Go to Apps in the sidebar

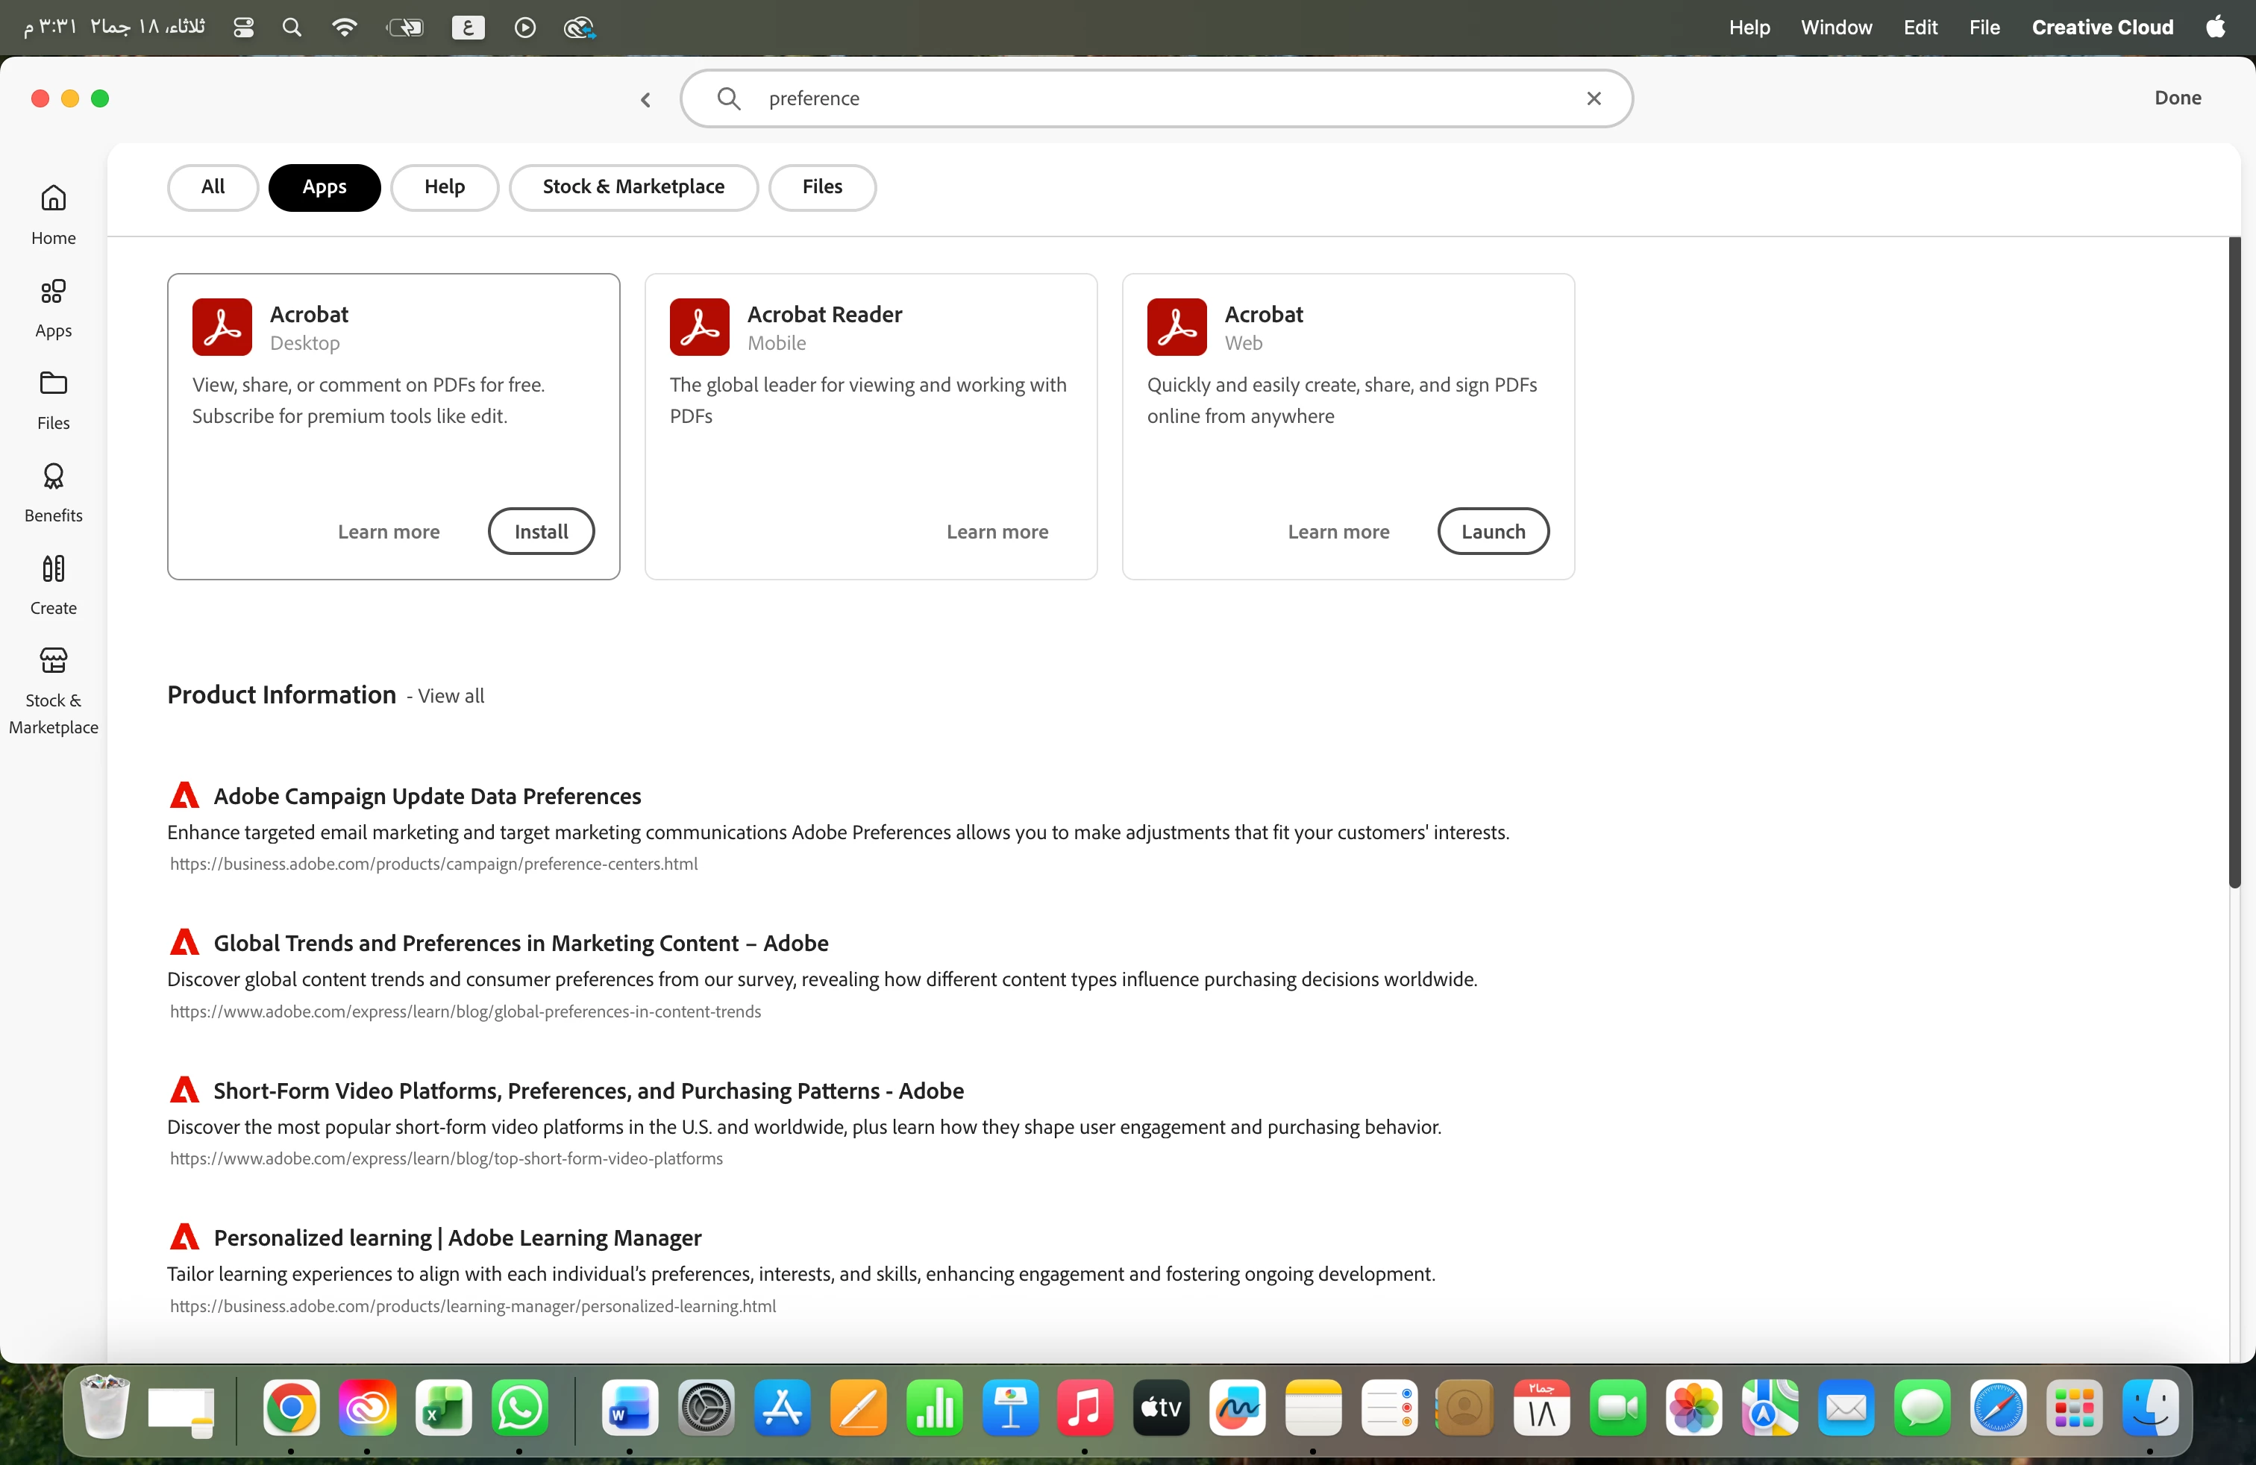pyautogui.click(x=53, y=308)
